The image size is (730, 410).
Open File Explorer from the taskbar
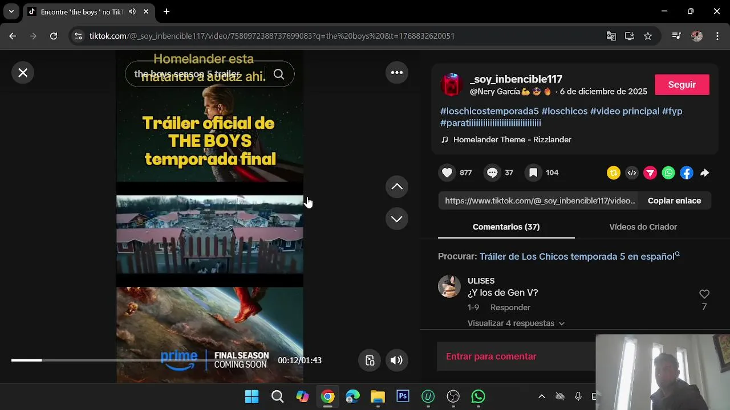point(378,396)
